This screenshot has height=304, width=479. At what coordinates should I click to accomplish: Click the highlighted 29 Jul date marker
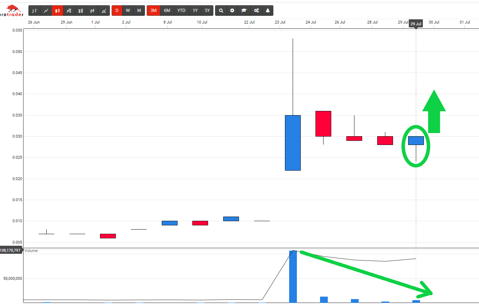pos(416,24)
